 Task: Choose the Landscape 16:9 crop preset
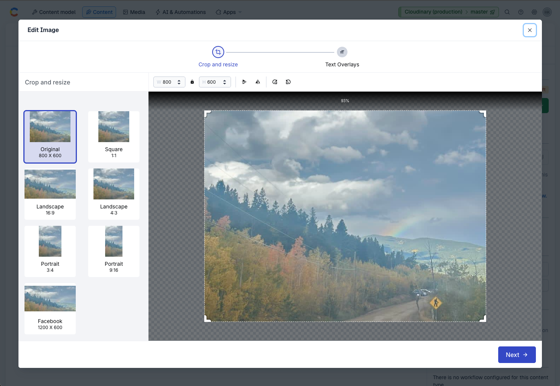[x=50, y=194]
